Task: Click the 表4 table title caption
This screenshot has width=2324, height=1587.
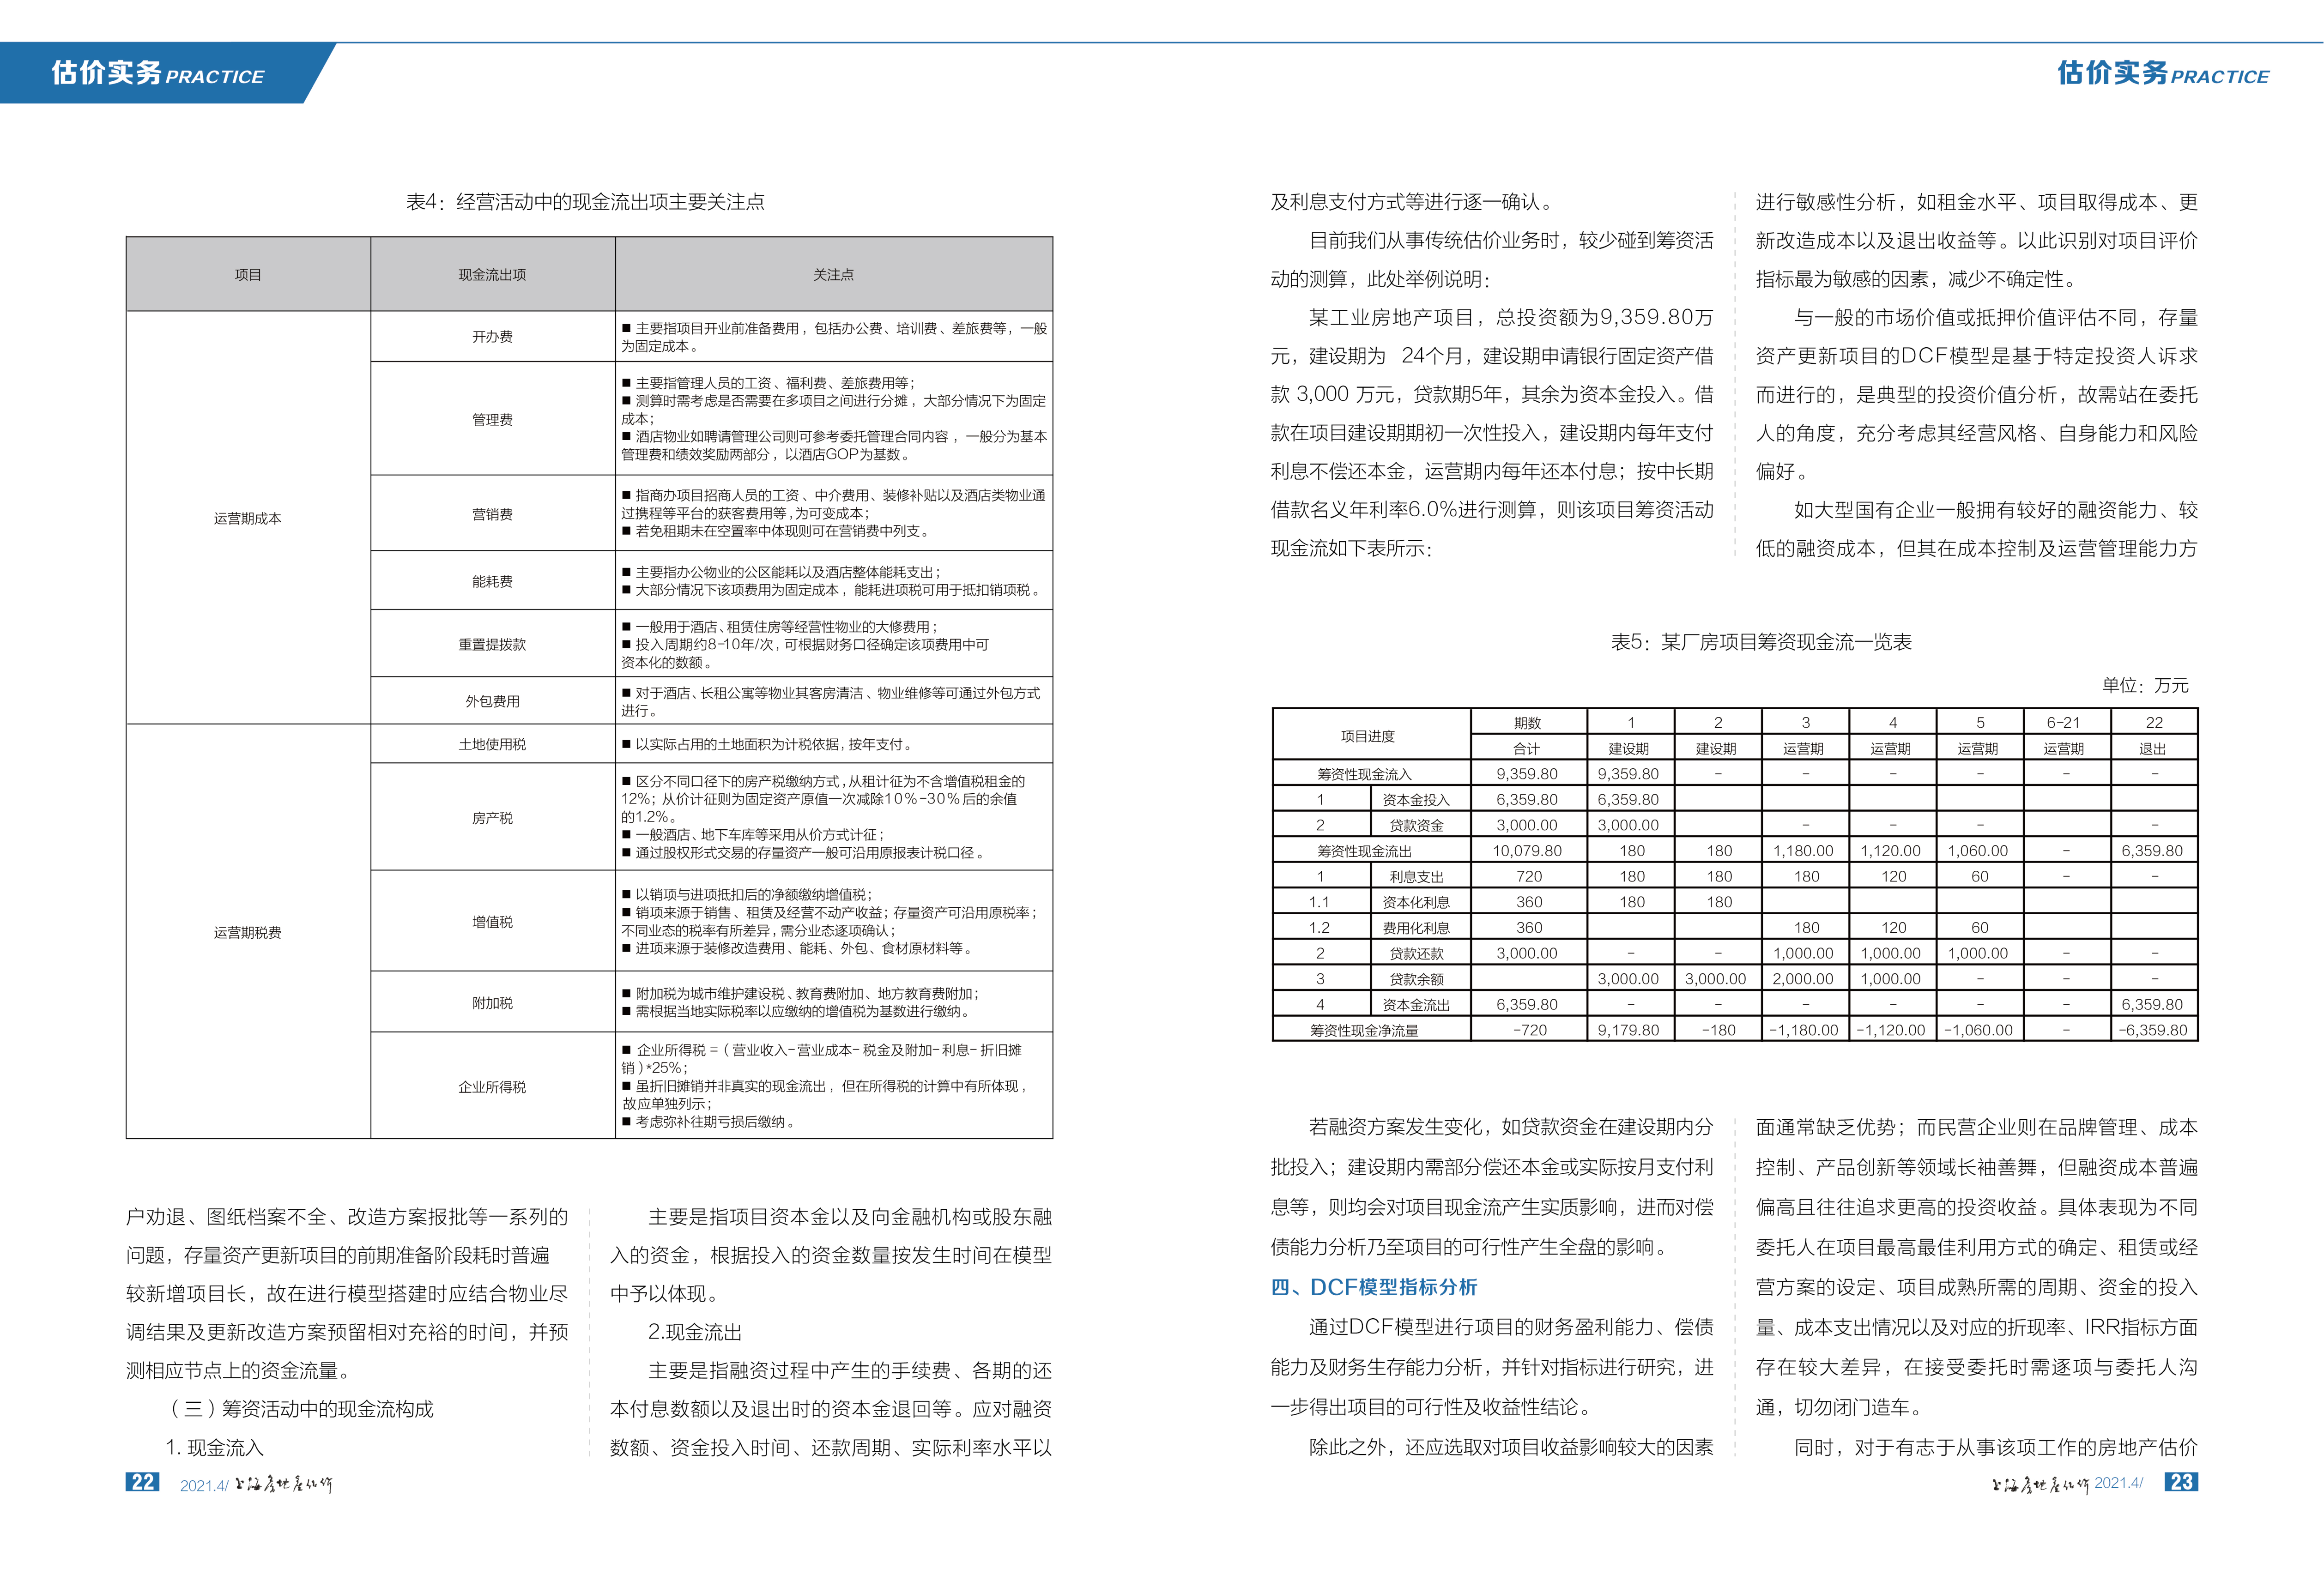Action: point(585,202)
